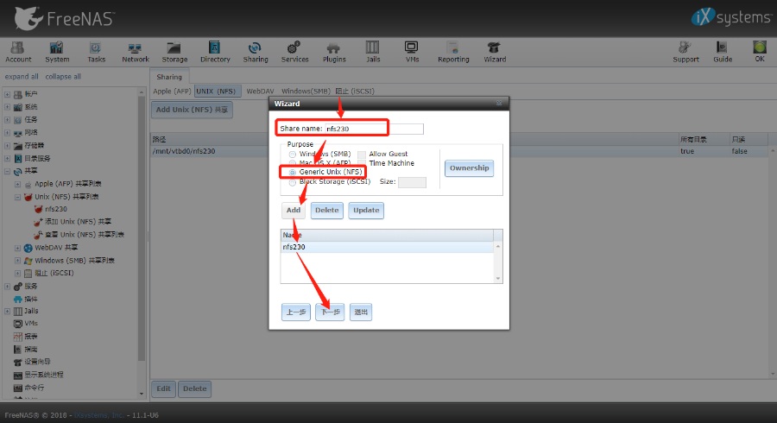Open the Sharing toolbar icon
Image resolution: width=777 pixels, height=423 pixels.
pos(256,52)
